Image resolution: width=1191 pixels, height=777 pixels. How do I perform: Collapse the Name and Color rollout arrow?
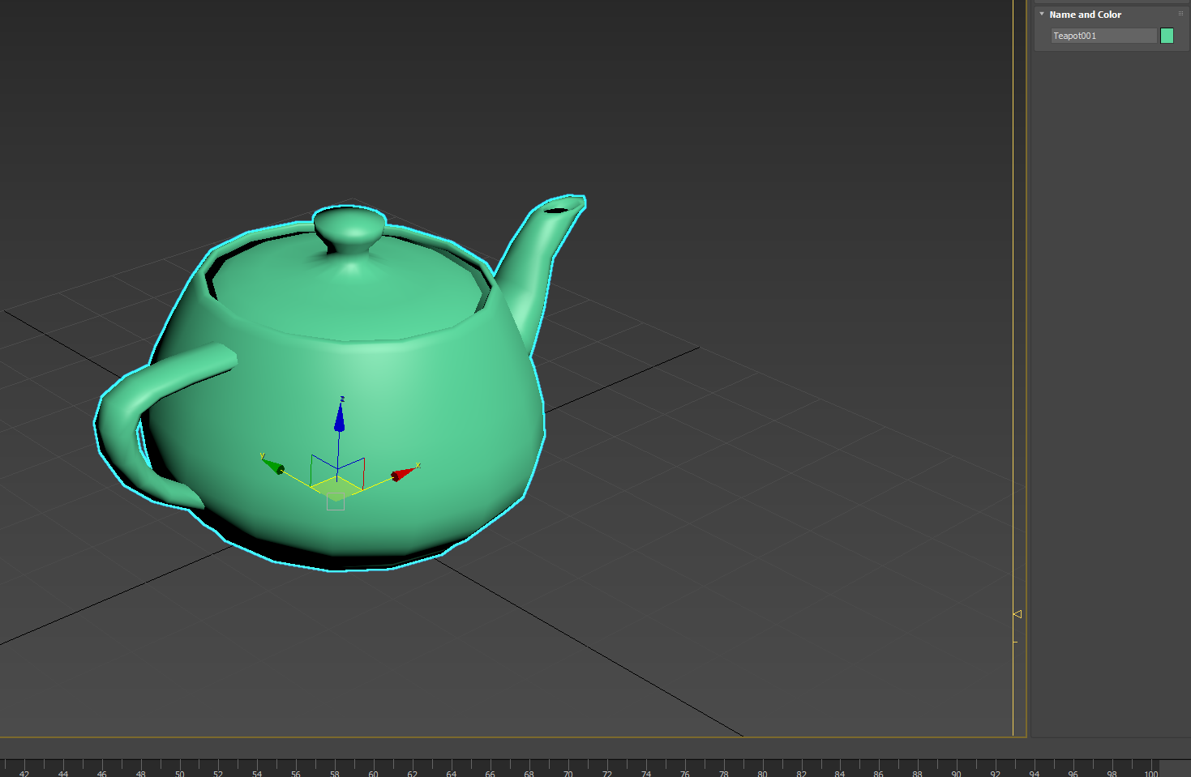point(1042,14)
